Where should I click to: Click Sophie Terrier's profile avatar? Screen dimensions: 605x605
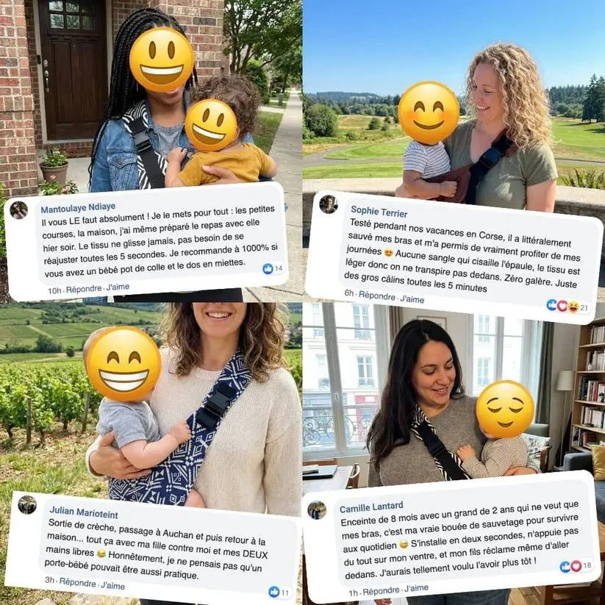[329, 204]
